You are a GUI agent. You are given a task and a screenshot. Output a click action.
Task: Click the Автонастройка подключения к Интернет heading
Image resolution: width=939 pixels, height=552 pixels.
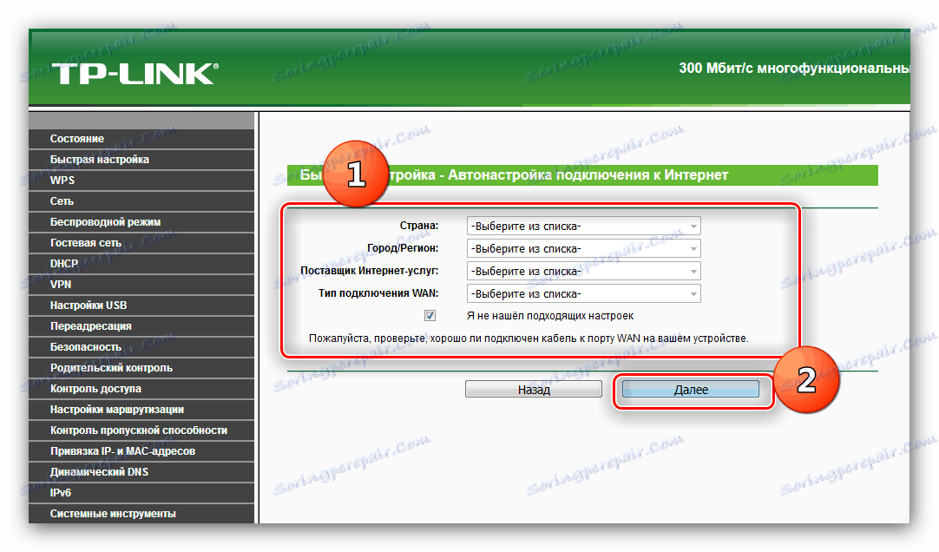(x=588, y=174)
